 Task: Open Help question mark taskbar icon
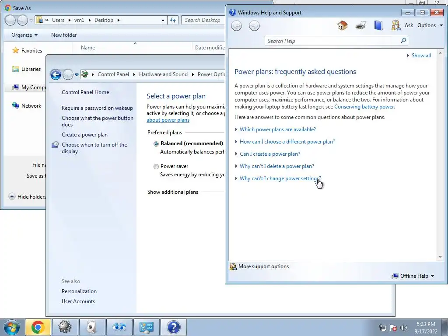(x=173, y=327)
